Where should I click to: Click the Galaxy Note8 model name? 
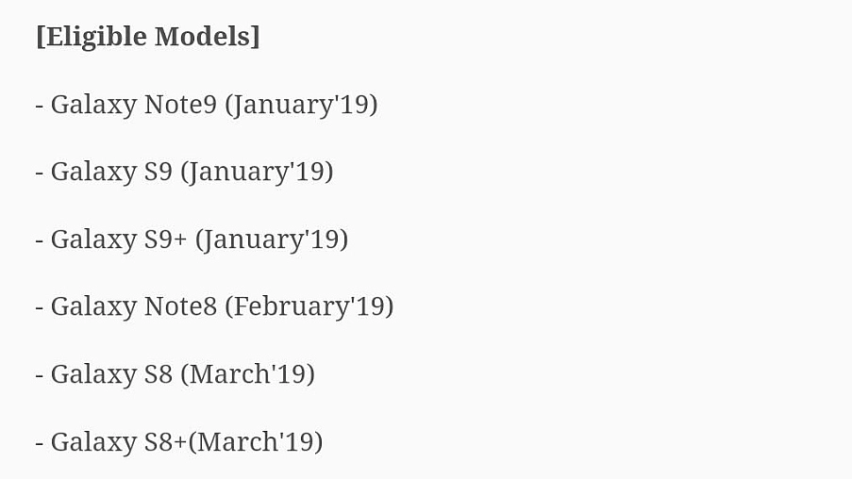(x=134, y=306)
